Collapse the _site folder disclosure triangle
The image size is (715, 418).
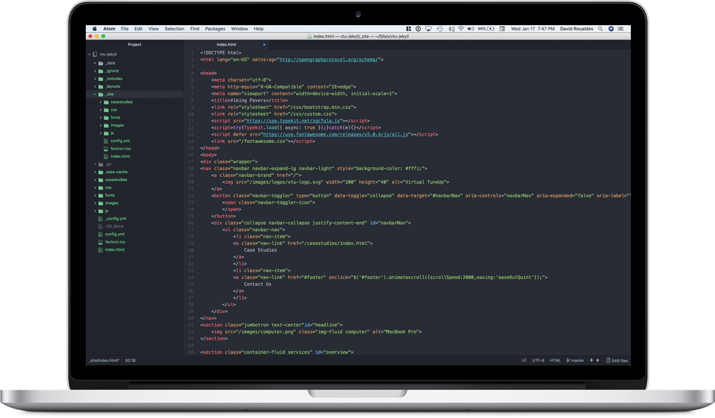[x=95, y=94]
